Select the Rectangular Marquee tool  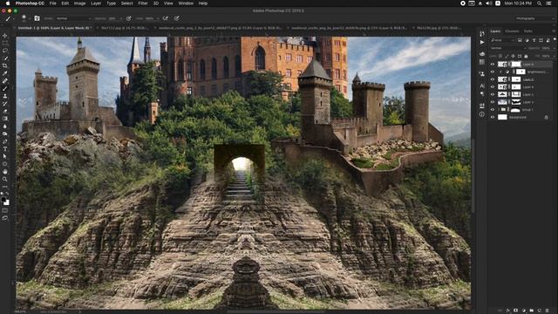coord(5,43)
